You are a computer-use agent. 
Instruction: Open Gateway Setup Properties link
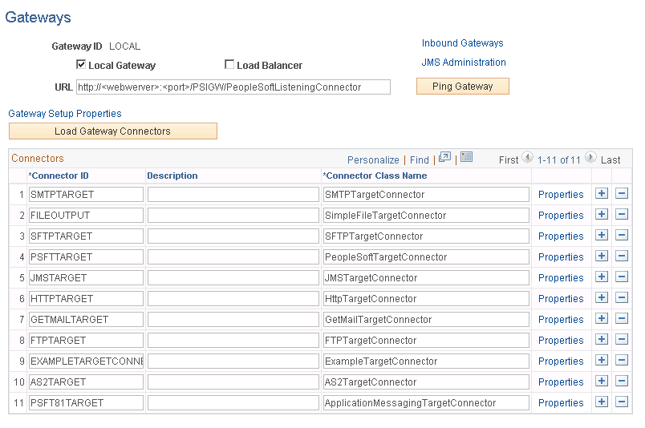[x=65, y=114]
